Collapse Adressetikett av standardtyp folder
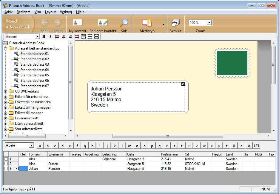The width and height of the screenshot is (279, 194). 5,48
